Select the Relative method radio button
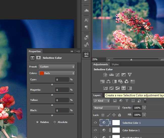Screen dimensions: 164x138 37,122
